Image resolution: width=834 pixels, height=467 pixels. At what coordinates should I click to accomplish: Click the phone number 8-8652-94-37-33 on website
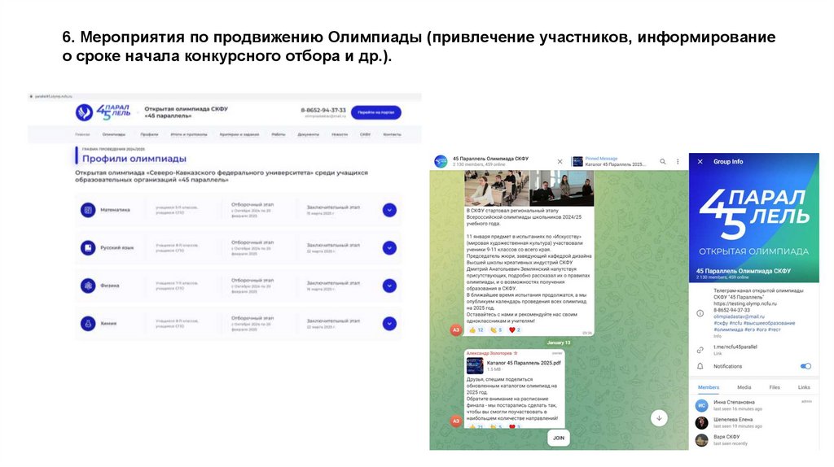tap(323, 110)
